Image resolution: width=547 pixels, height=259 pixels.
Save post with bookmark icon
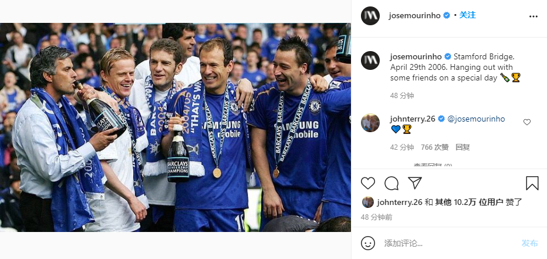point(532,183)
